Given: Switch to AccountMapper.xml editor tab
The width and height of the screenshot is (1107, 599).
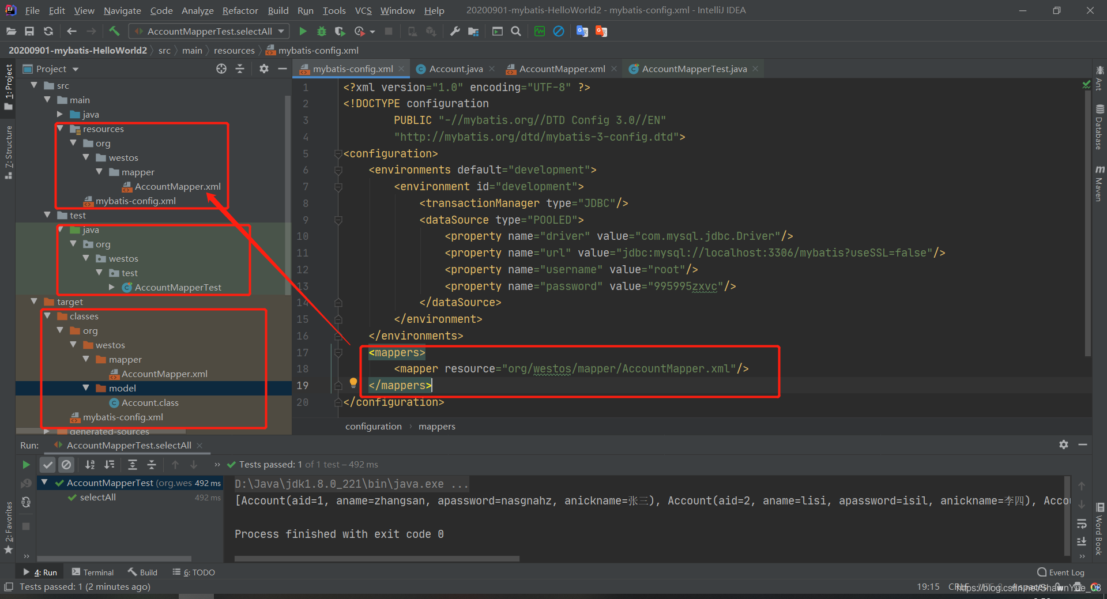Looking at the screenshot, I should coord(562,69).
